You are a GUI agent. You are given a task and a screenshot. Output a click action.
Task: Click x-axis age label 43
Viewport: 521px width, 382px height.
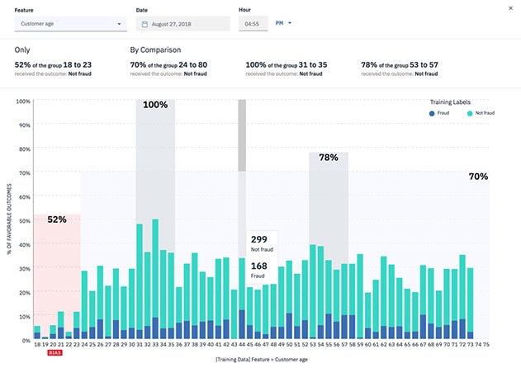point(234,345)
